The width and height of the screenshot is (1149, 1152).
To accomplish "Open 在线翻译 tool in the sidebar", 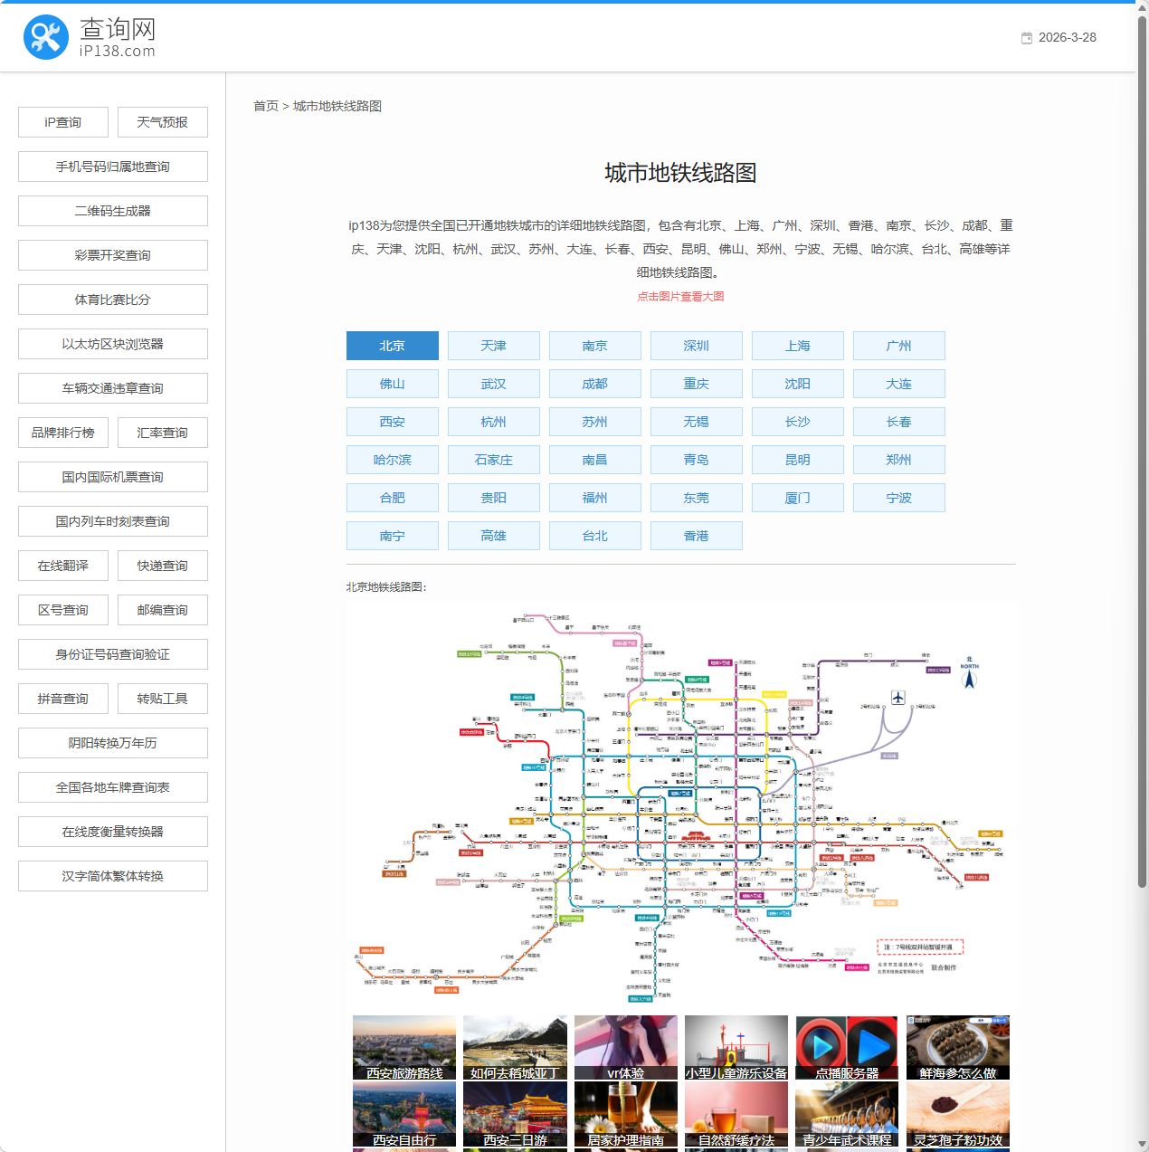I will 63,566.
